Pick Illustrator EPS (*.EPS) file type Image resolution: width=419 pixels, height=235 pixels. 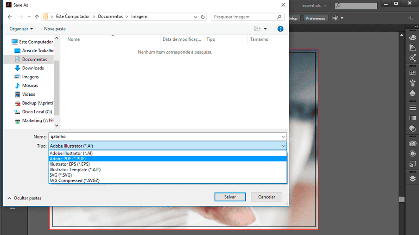point(70,164)
